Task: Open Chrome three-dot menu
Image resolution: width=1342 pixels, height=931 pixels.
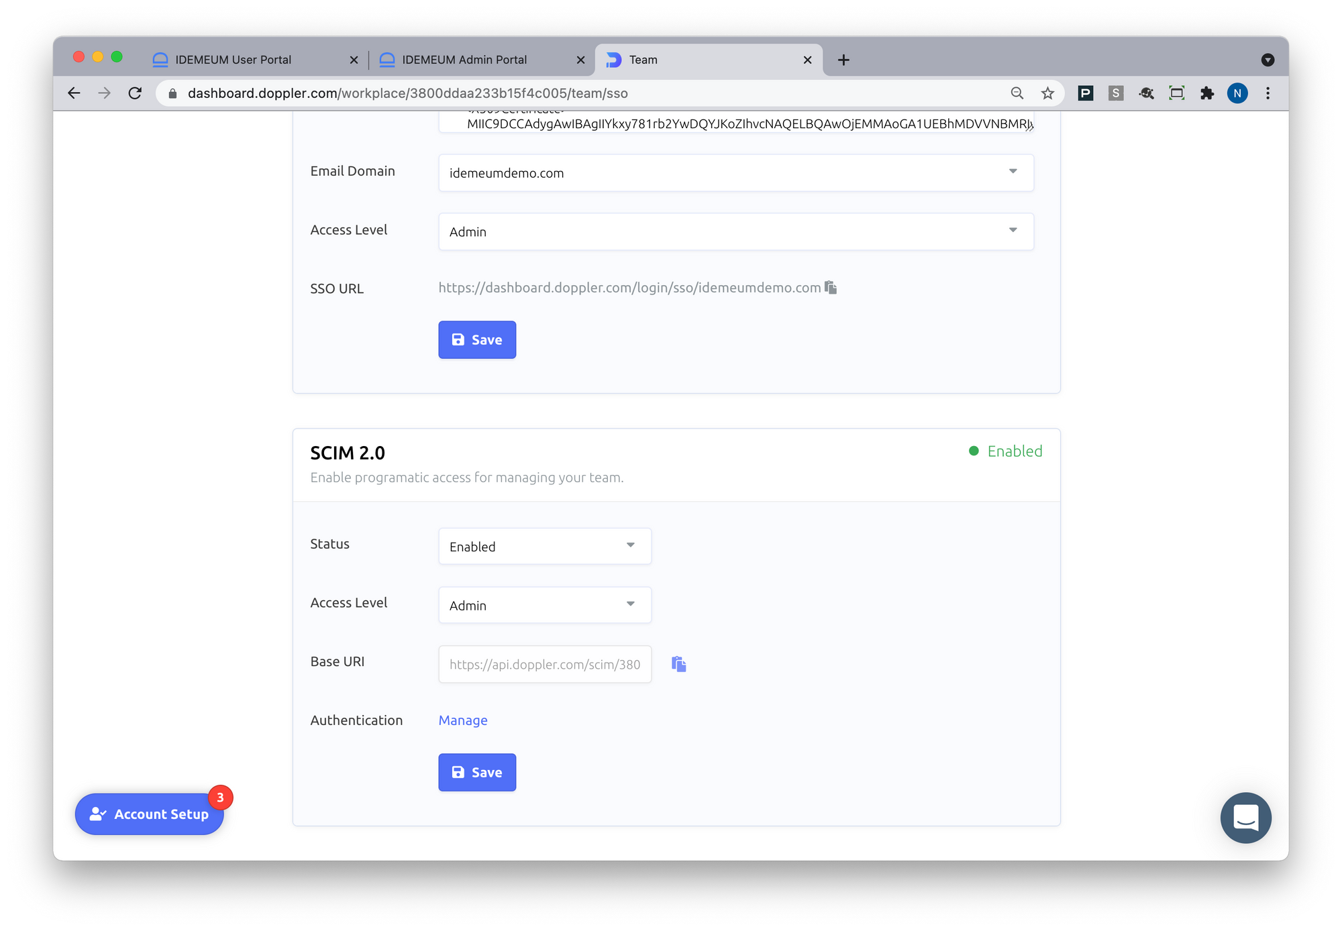Action: tap(1268, 93)
